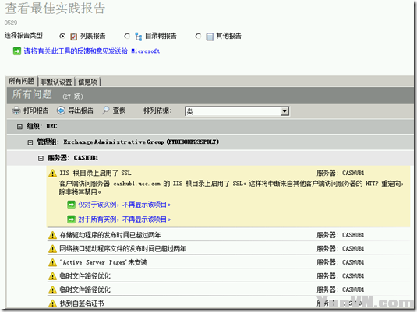Screen dimensions: 417x312
Task: Click warning icon of 'Active Server Pages'未安装
Action: point(53,263)
